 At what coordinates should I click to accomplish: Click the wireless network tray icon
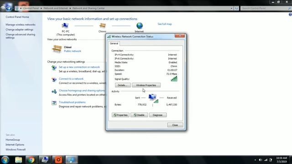(x=266, y=160)
